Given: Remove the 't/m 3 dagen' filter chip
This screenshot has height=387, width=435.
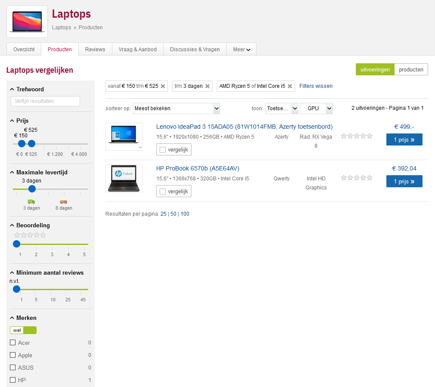Looking at the screenshot, I should tap(207, 86).
